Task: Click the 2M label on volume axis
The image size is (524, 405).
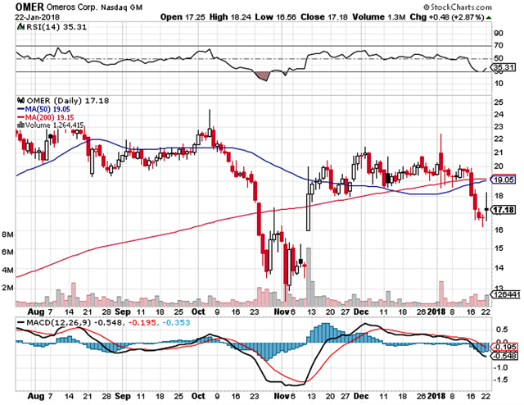Action: 7,288
